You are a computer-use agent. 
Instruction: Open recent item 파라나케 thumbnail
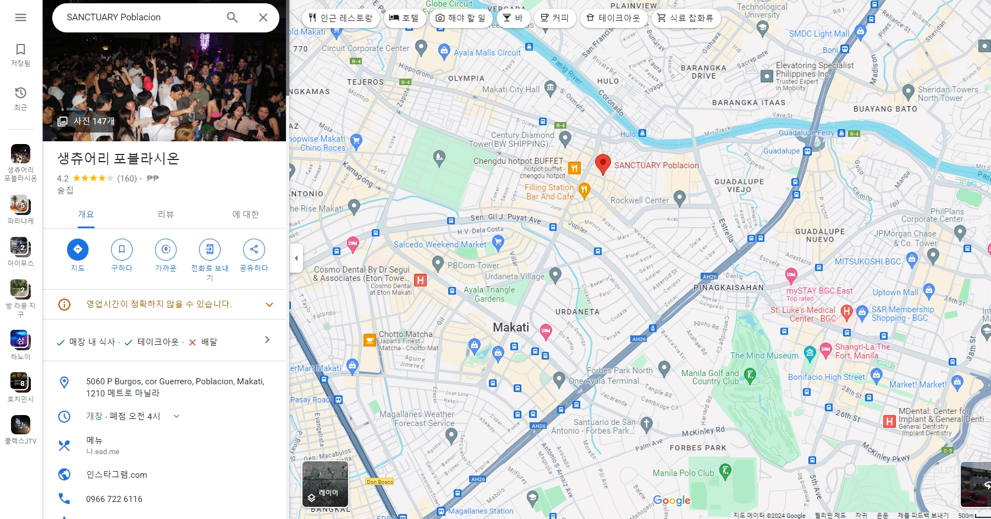20,204
